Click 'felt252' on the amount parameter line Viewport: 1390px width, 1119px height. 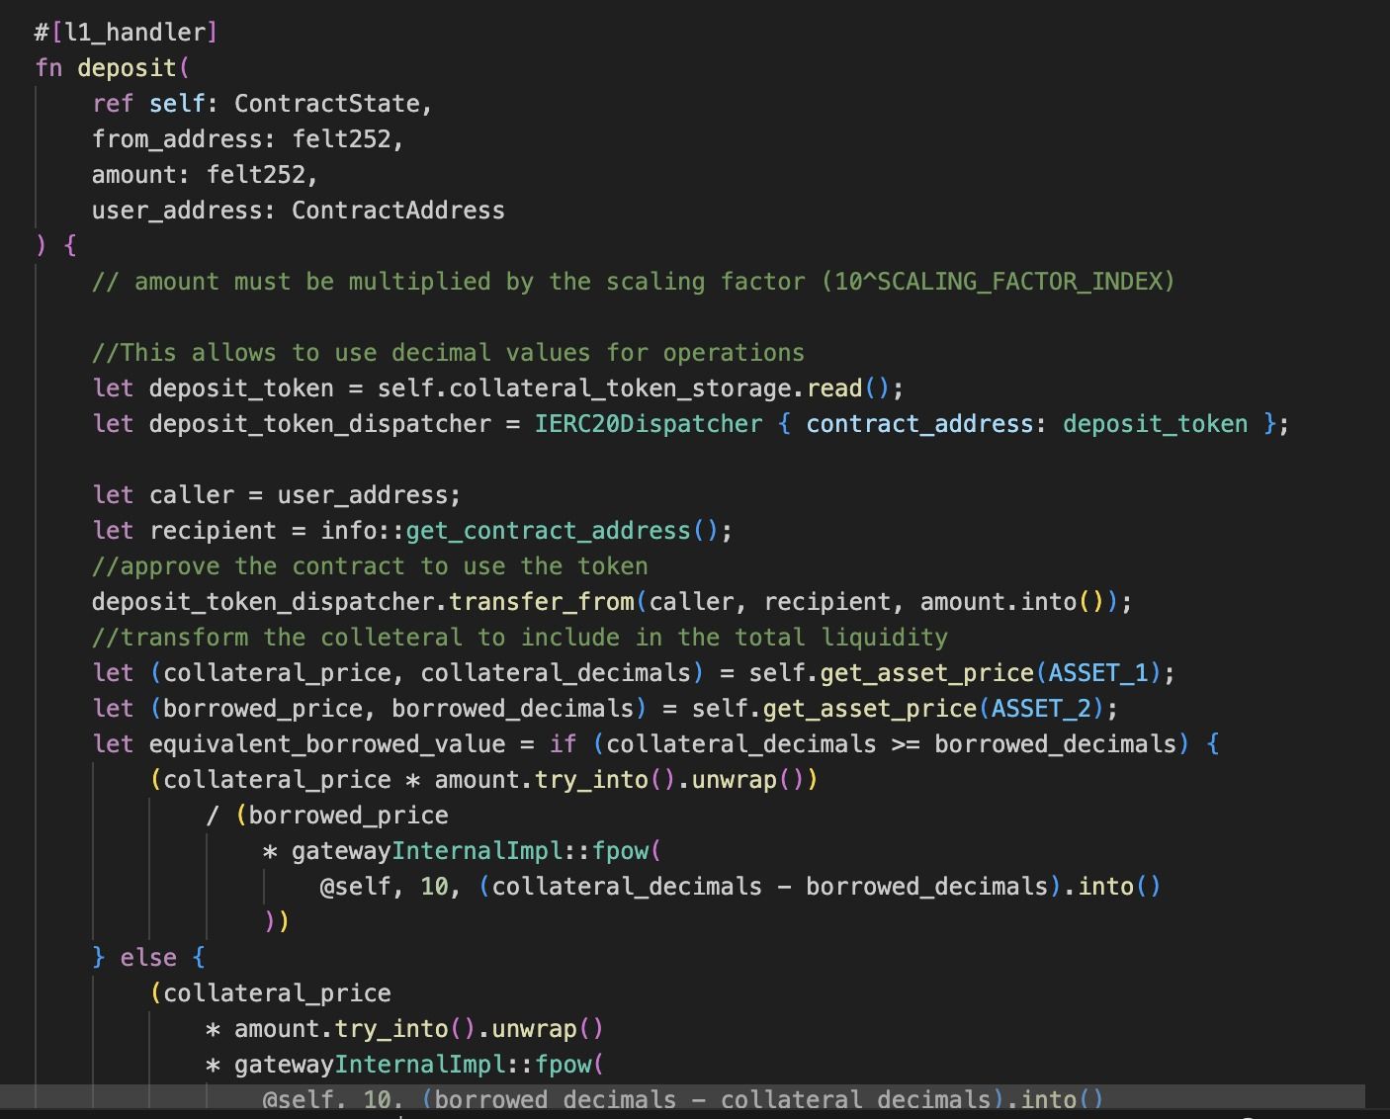coord(256,175)
